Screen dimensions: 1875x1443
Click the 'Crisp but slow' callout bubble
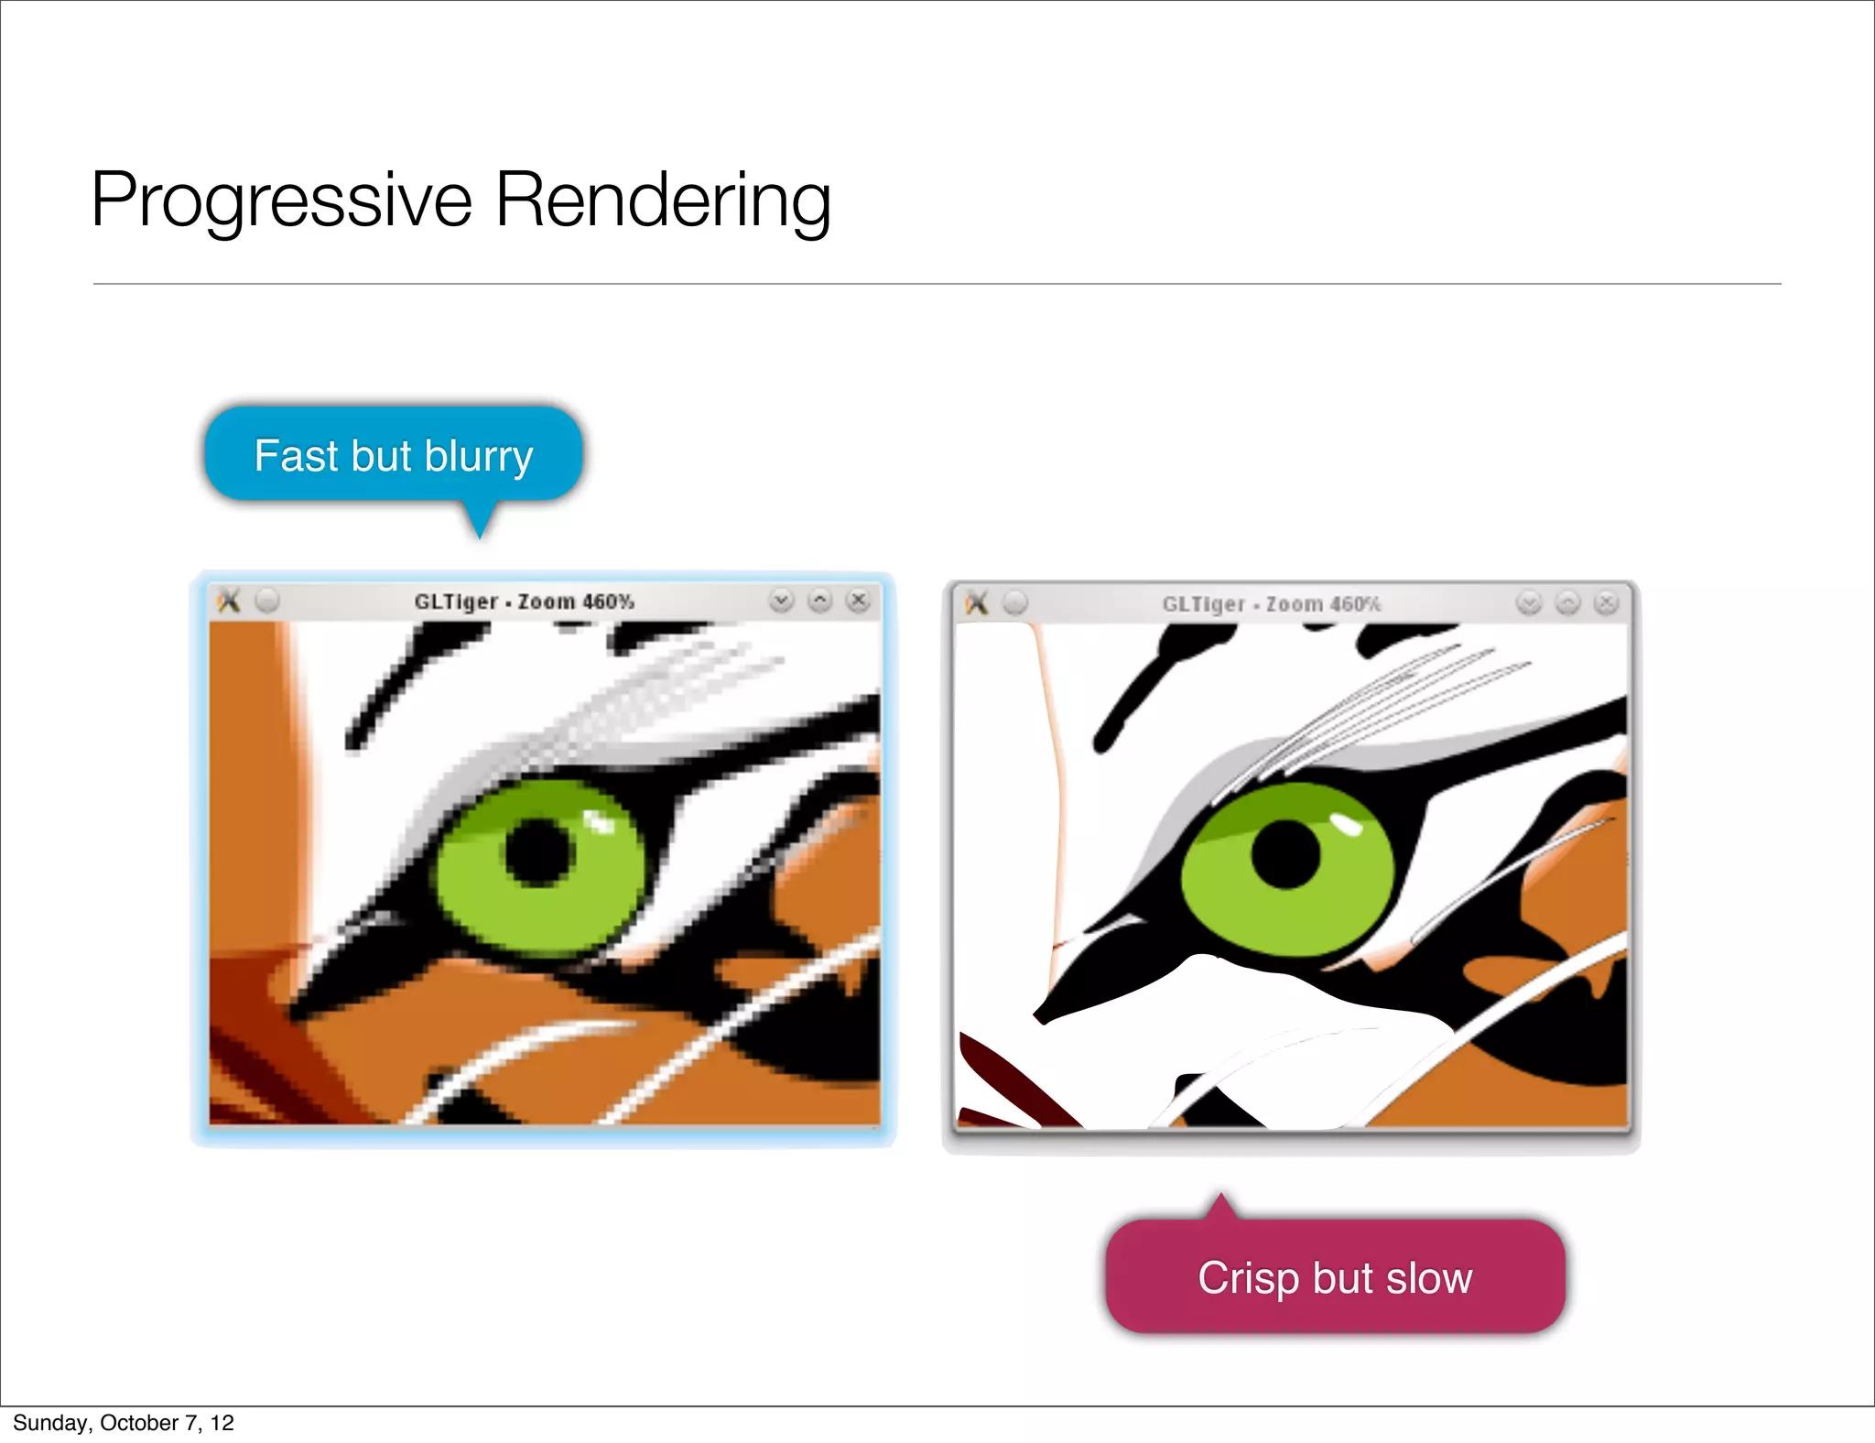(x=1335, y=1276)
